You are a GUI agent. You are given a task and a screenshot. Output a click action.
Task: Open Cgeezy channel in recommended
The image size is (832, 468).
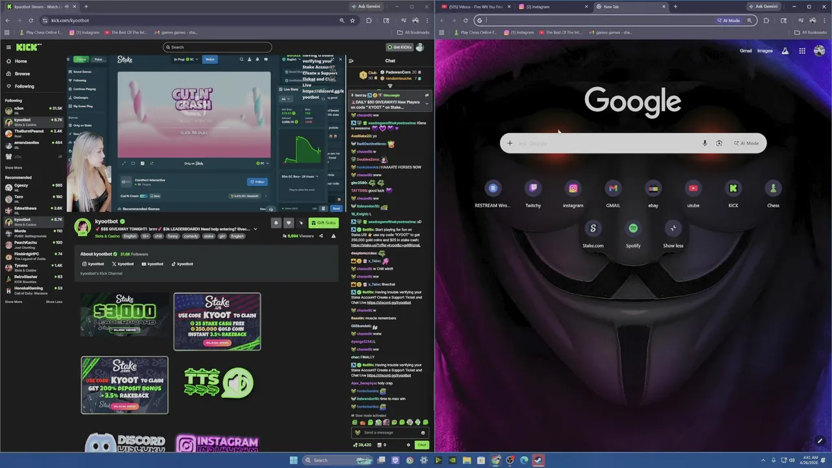[34, 187]
